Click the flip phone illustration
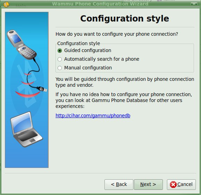Image resolution: width=201 pixels, height=195 pixels. click(x=22, y=45)
